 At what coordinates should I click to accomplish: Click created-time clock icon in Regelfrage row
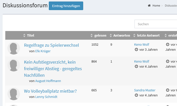168,44
